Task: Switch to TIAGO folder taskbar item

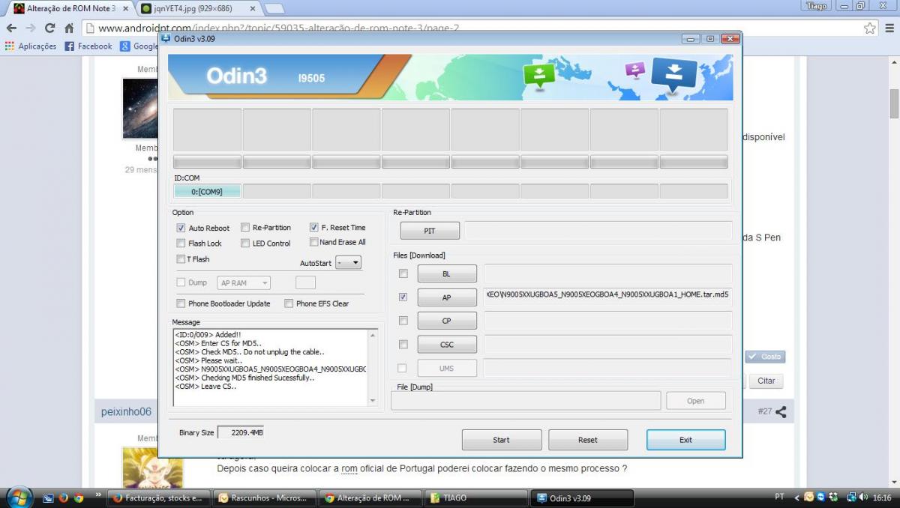Action: click(476, 498)
